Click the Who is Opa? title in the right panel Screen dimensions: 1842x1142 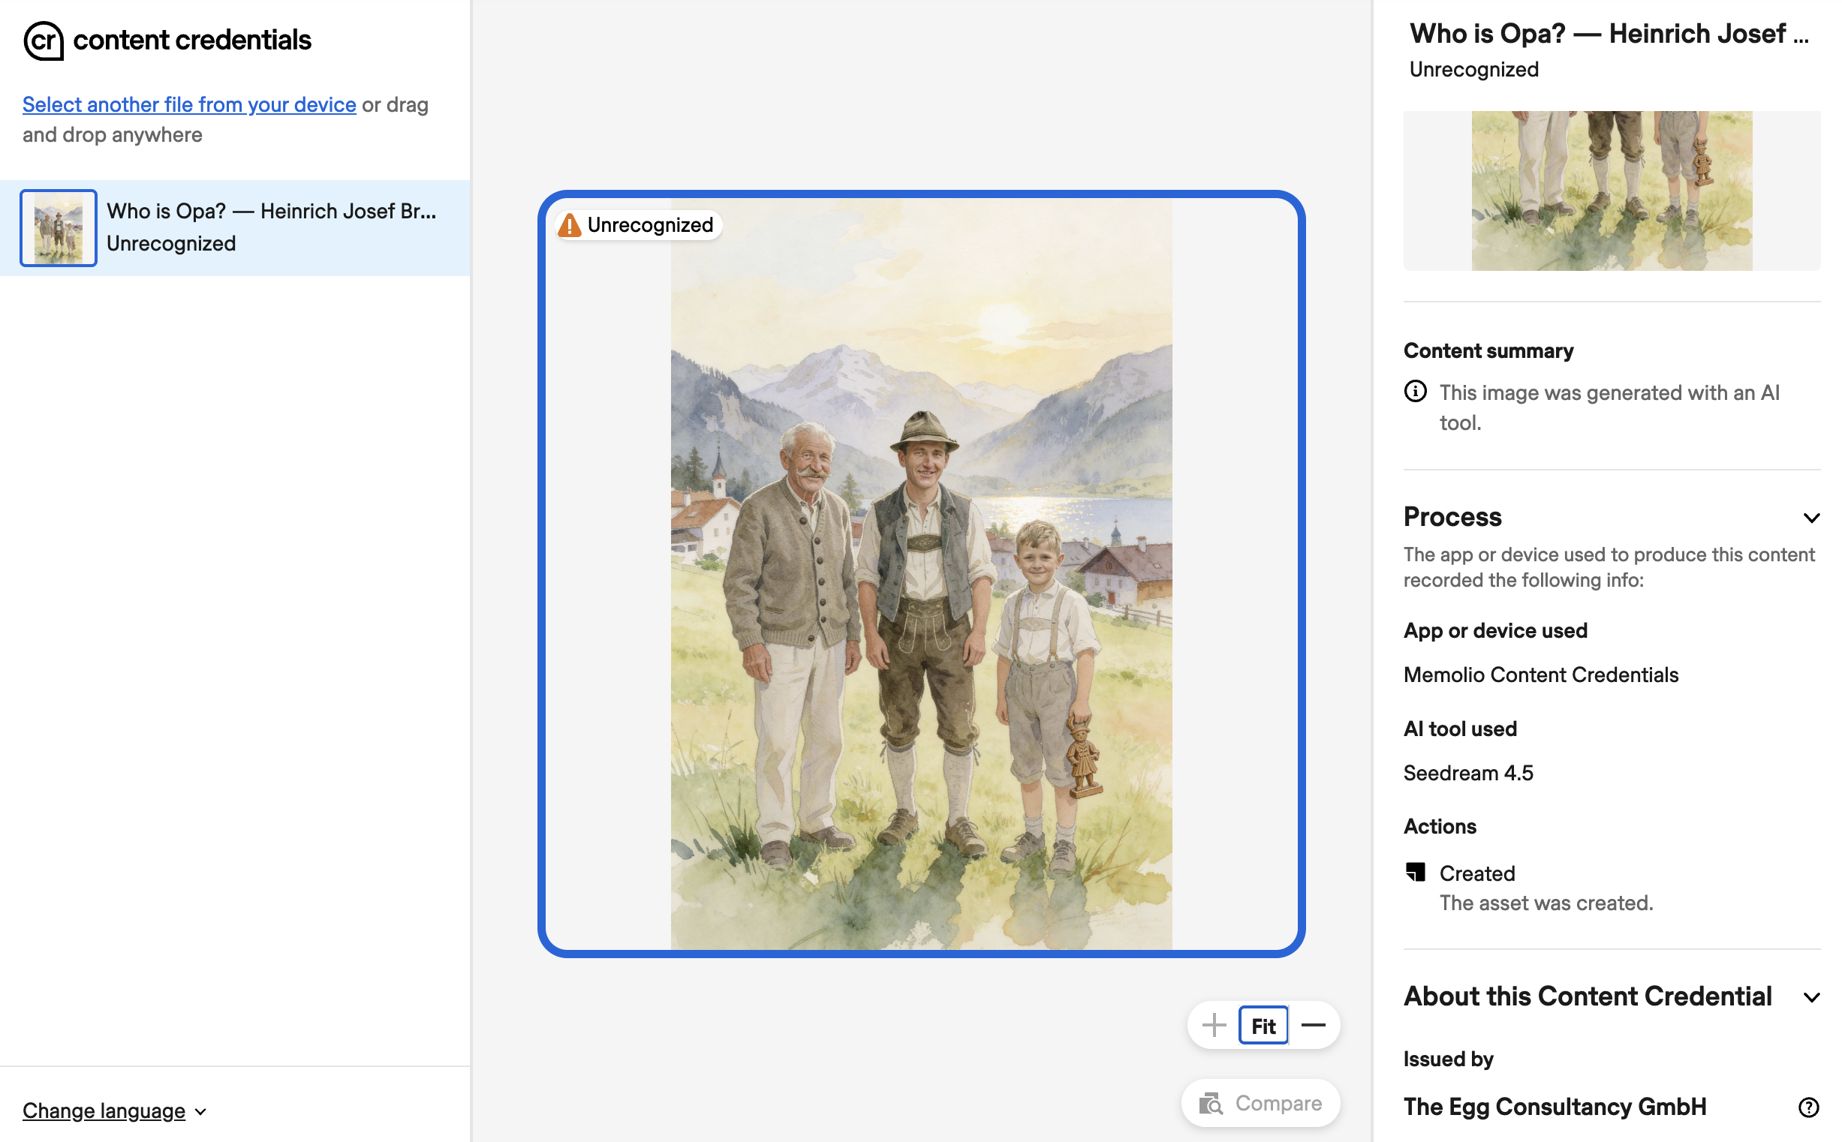(x=1609, y=34)
